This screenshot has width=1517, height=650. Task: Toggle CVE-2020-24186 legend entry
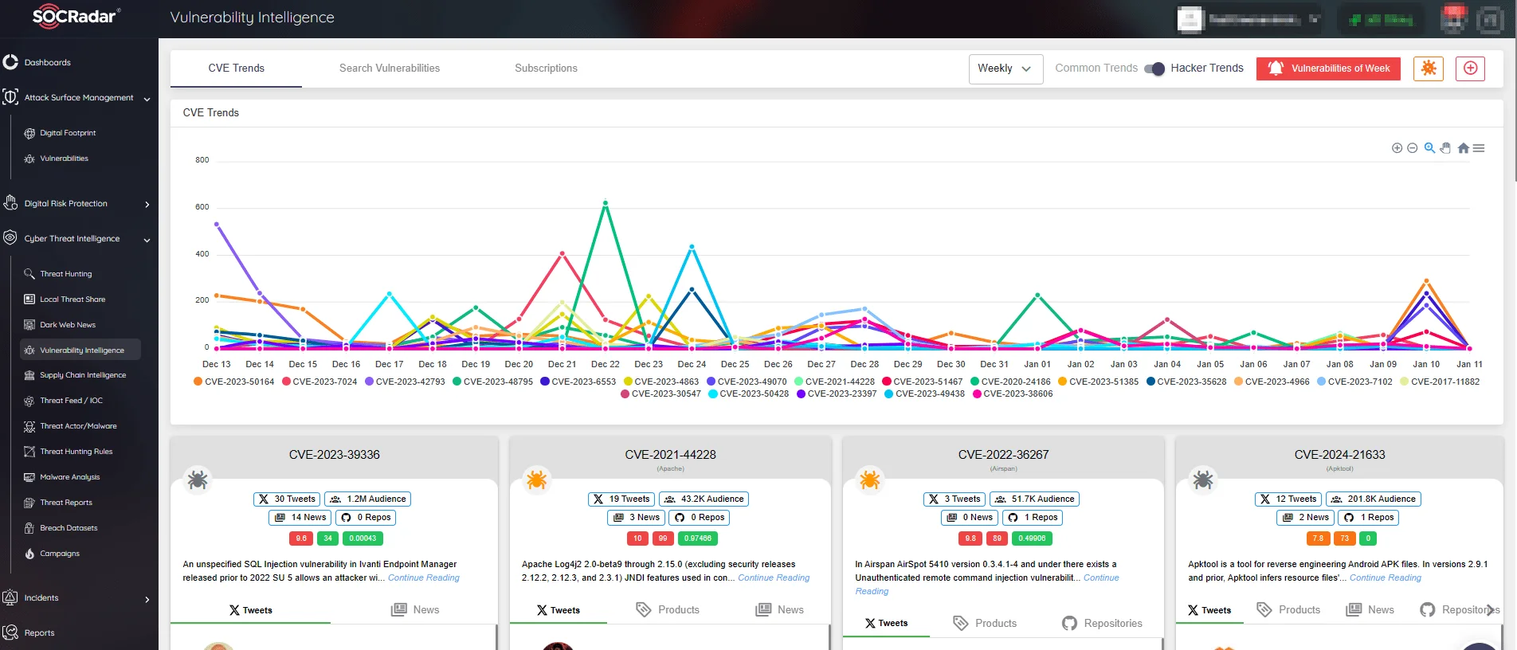click(x=1010, y=382)
